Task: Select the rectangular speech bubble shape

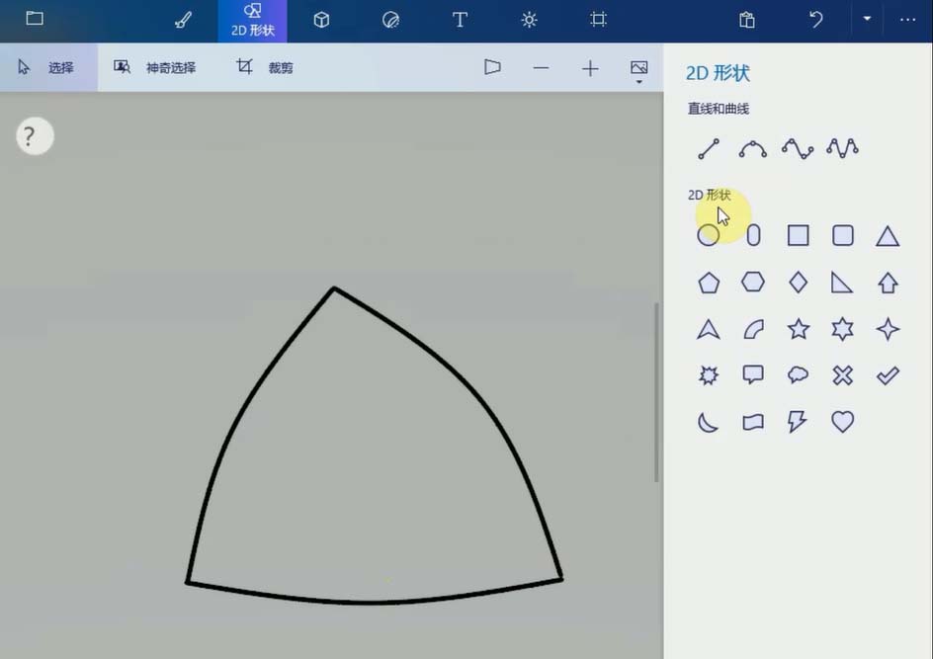Action: pos(753,374)
